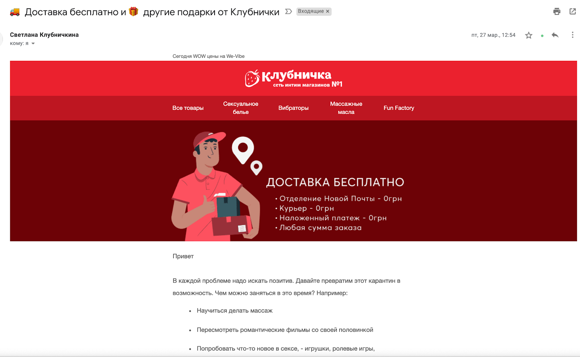Click the Клубничка strawberry logo
This screenshot has width=580, height=357.
[x=293, y=78]
